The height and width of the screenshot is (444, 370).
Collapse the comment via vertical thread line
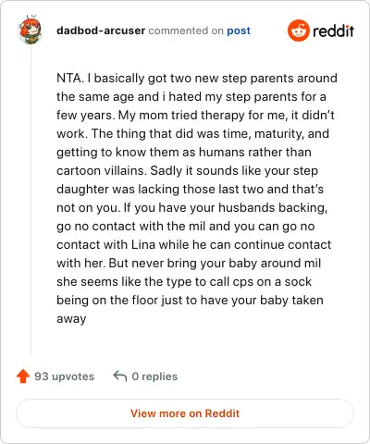pyautogui.click(x=31, y=201)
